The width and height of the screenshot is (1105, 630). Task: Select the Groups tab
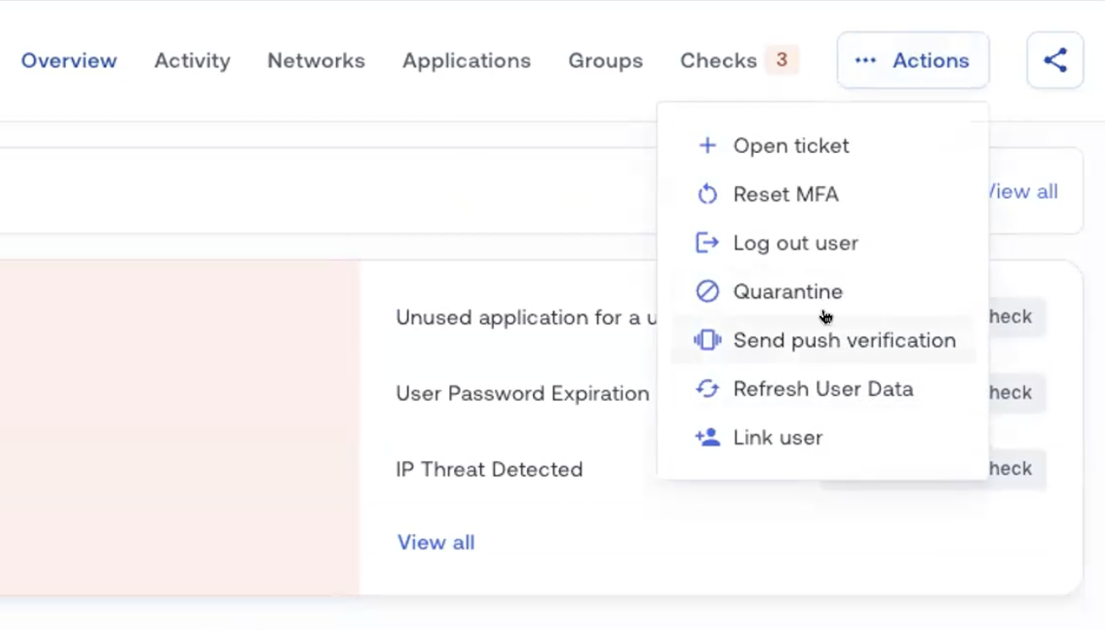coord(605,61)
